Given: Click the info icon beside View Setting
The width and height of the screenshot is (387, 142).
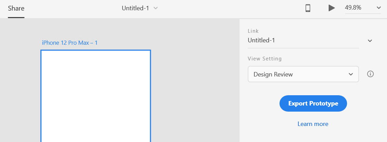Looking at the screenshot, I should [x=370, y=74].
